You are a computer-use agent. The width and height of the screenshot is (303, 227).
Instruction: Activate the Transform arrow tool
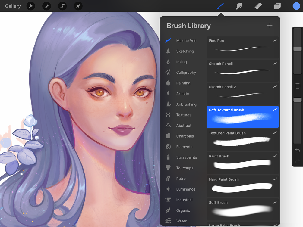tap(78, 6)
